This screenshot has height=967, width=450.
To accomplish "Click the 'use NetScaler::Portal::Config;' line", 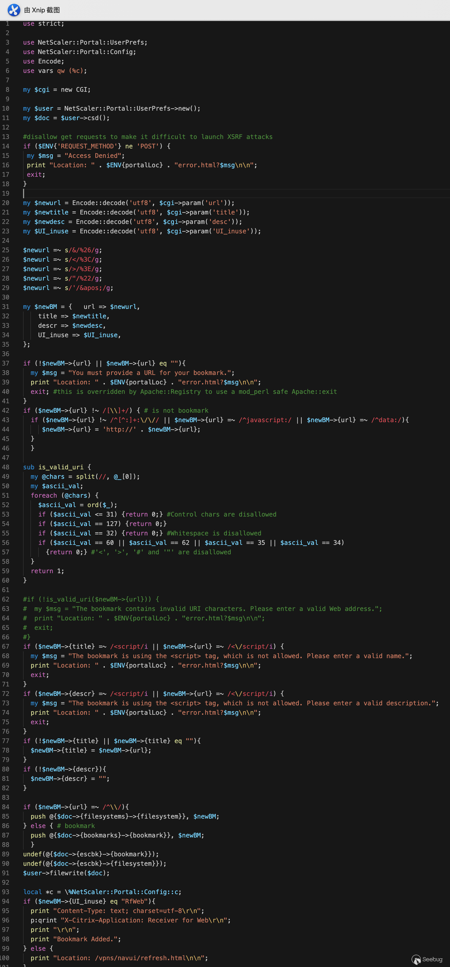I will tap(80, 52).
